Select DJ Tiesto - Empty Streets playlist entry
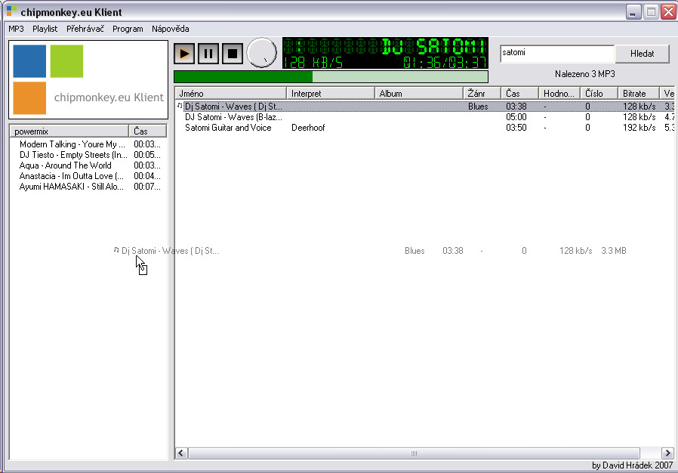 (x=88, y=155)
